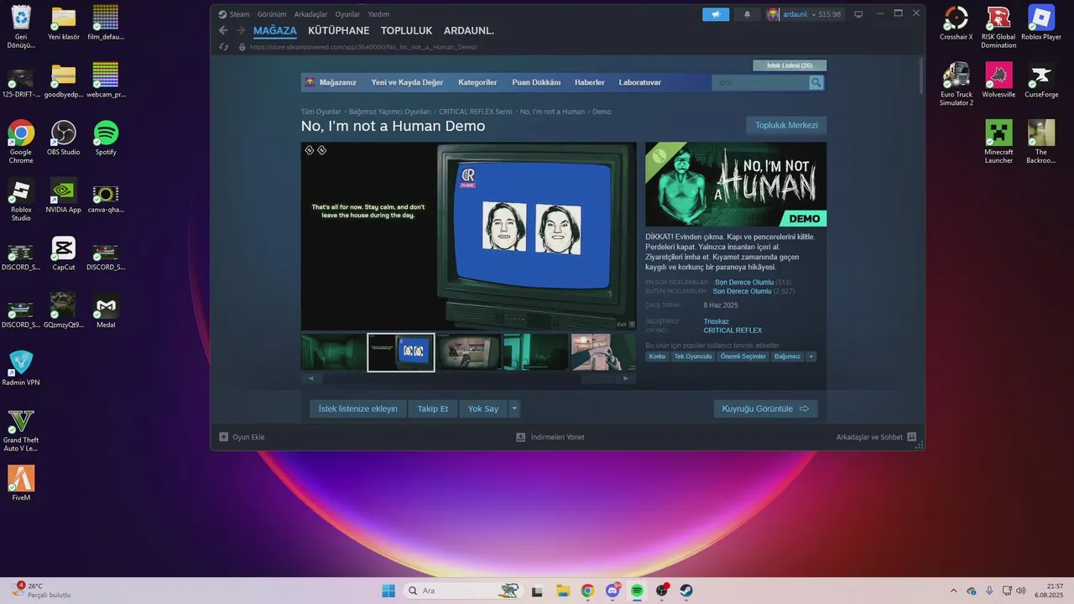Viewport: 1074px width, 604px height.
Task: Launch CapCut from desktop
Action: pyautogui.click(x=64, y=253)
